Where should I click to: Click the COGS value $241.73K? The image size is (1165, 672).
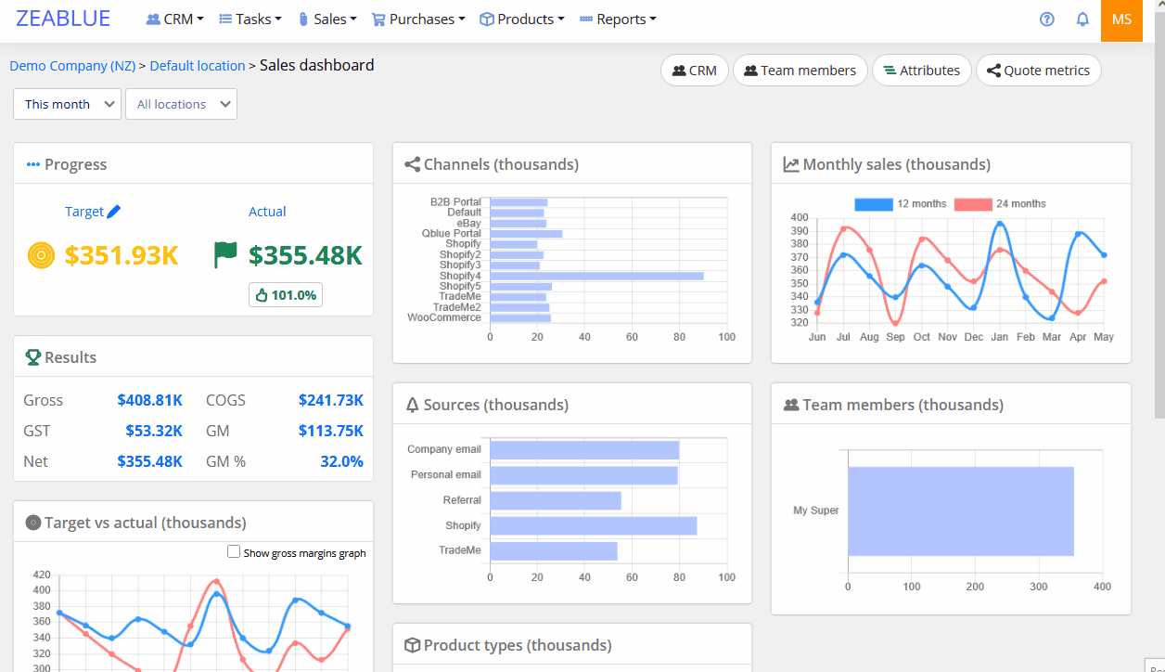[x=331, y=400]
